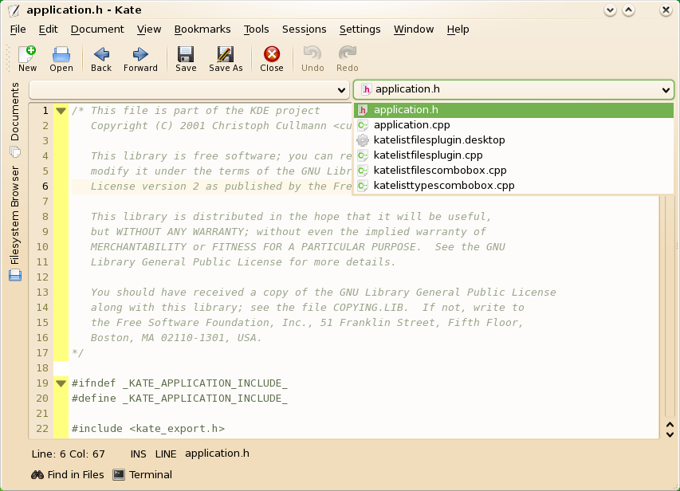The height and width of the screenshot is (491, 680).
Task: Click the window shade down-arrow title button
Action: pos(610,10)
